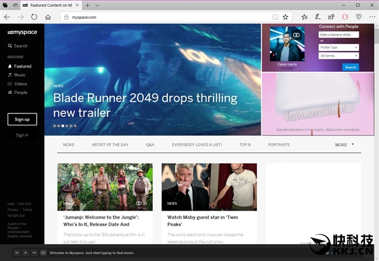Click the Home button in browser toolbar

tap(48, 17)
